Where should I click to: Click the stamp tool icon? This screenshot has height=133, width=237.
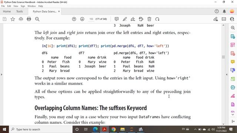point(141,19)
